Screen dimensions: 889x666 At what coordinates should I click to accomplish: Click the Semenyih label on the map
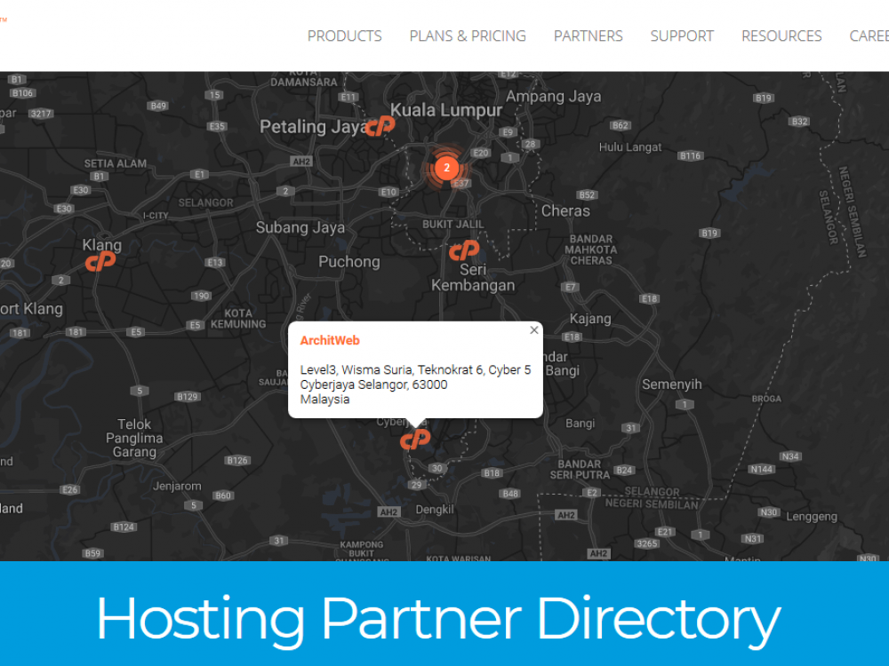pos(672,385)
